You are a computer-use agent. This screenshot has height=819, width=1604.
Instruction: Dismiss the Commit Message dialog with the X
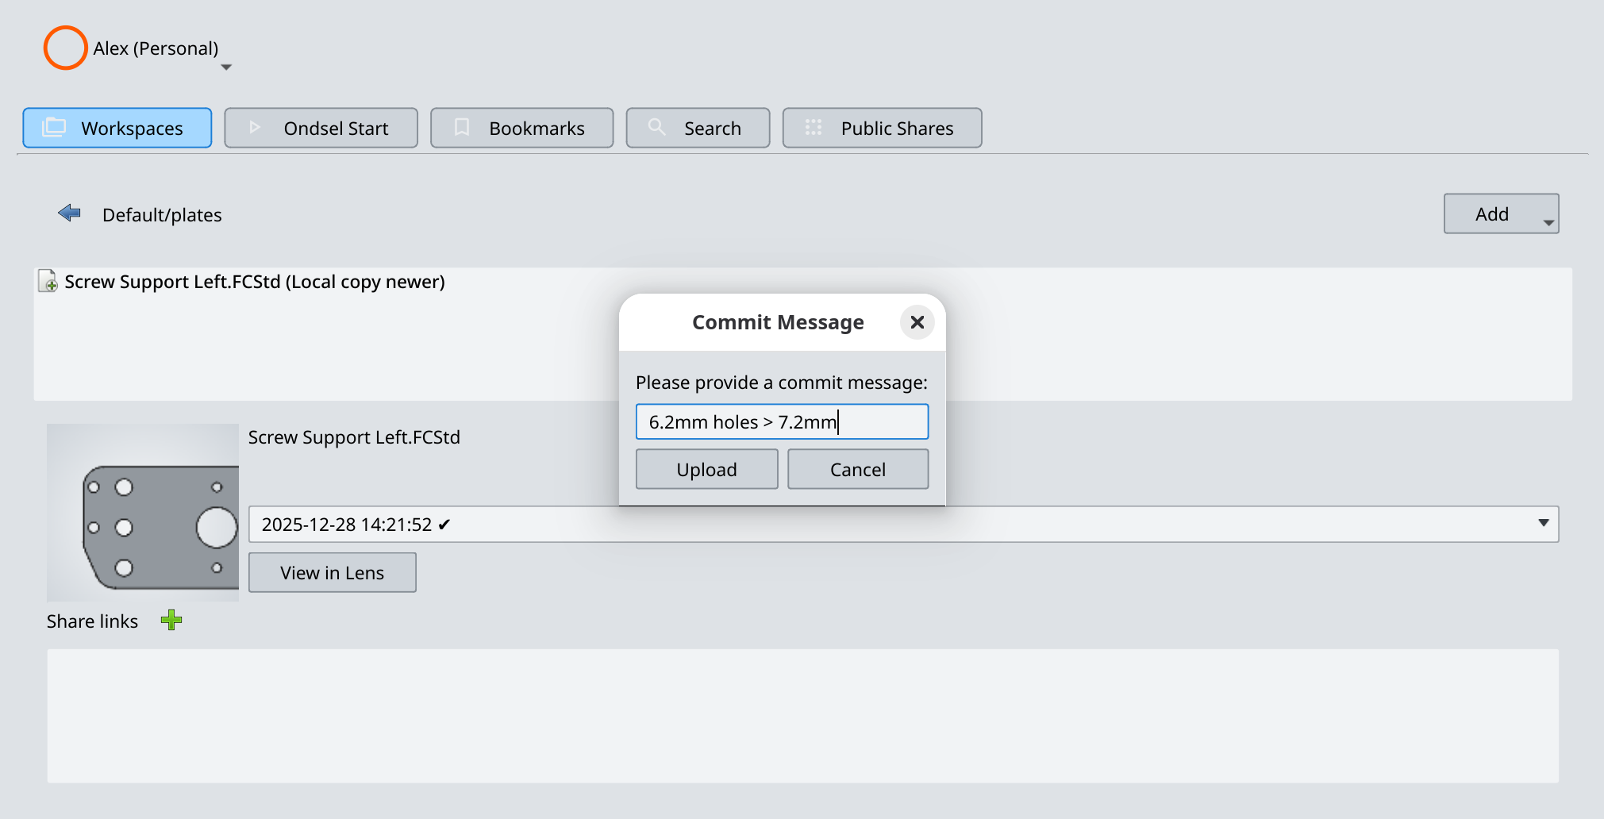tap(917, 322)
